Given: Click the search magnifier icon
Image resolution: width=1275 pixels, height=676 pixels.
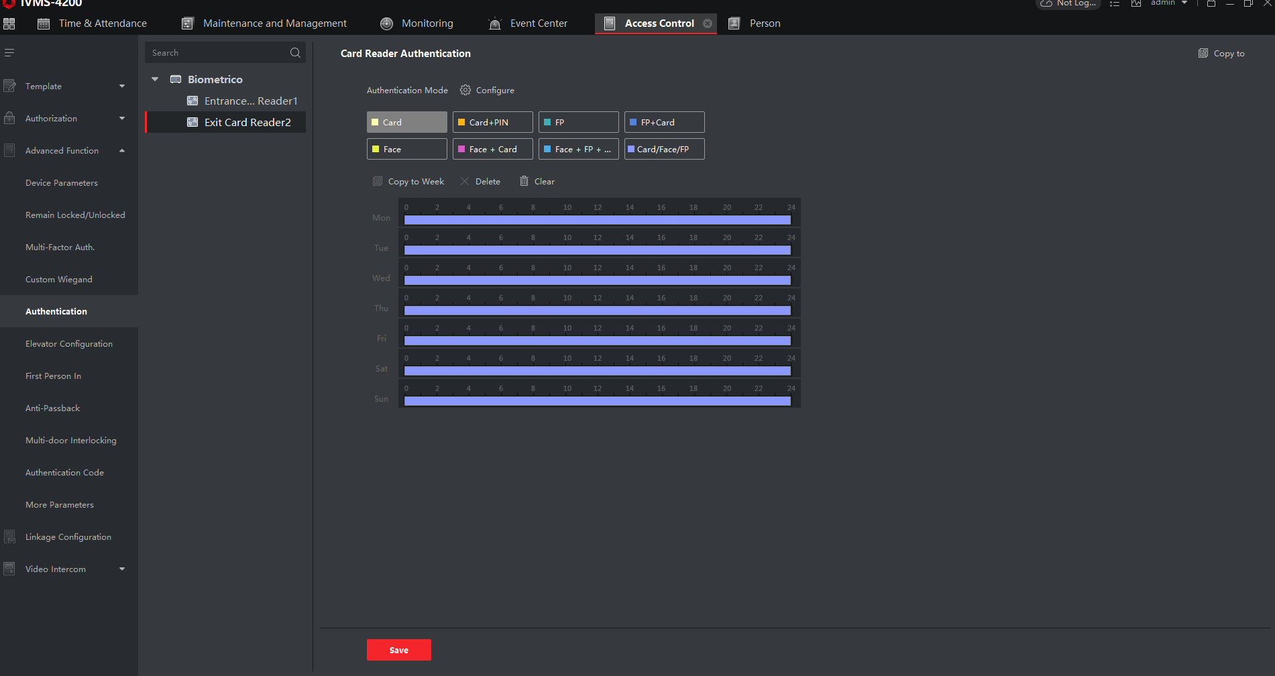Looking at the screenshot, I should coord(295,53).
